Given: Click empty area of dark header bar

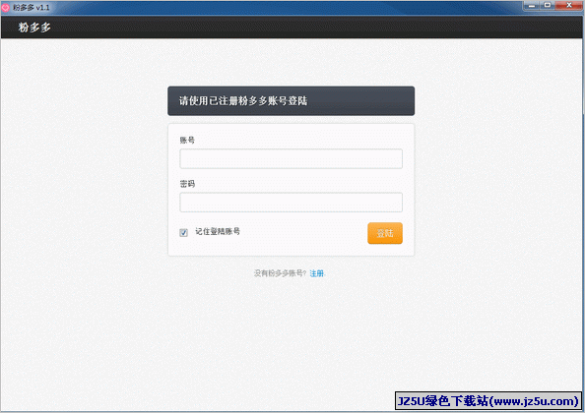Looking at the screenshot, I should [298, 28].
